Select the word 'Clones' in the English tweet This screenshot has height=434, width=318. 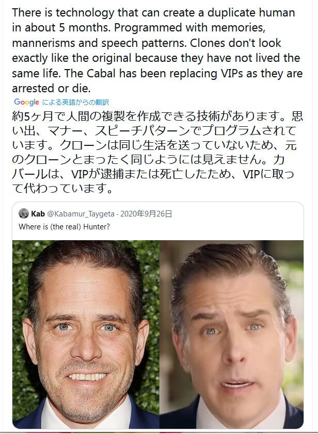[x=209, y=43]
